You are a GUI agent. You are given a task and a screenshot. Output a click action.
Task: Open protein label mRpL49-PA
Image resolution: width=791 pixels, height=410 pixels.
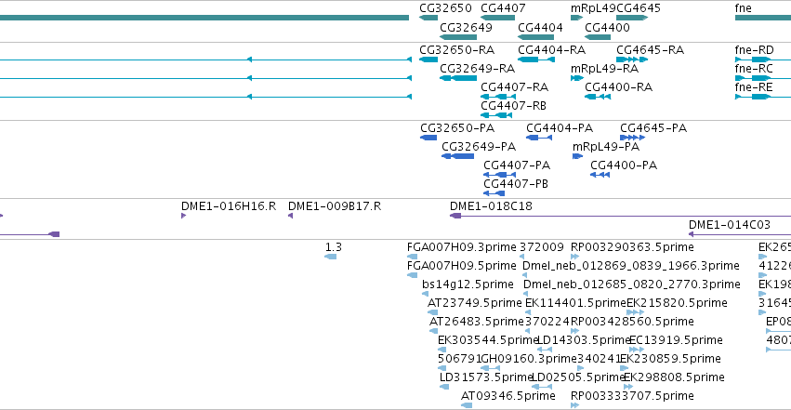pyautogui.click(x=606, y=147)
